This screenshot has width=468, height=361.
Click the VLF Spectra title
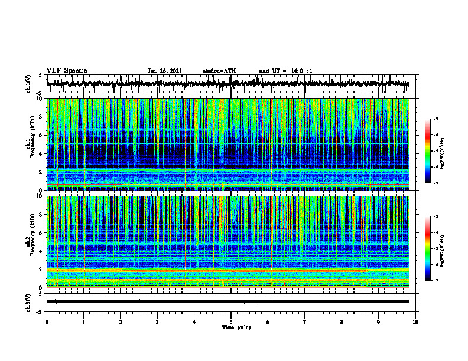coord(67,71)
